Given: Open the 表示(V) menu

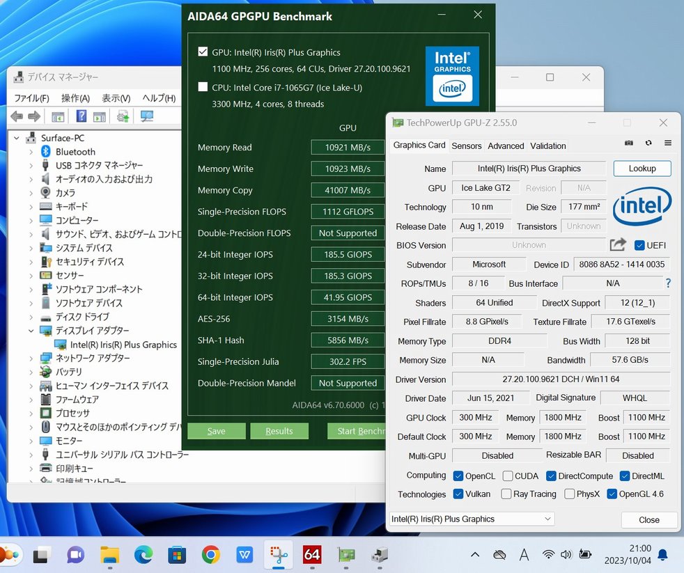Looking at the screenshot, I should click(116, 98).
